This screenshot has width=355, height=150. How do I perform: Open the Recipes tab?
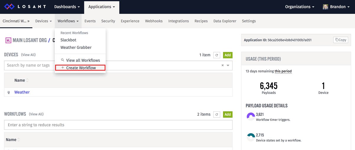pos(201,21)
